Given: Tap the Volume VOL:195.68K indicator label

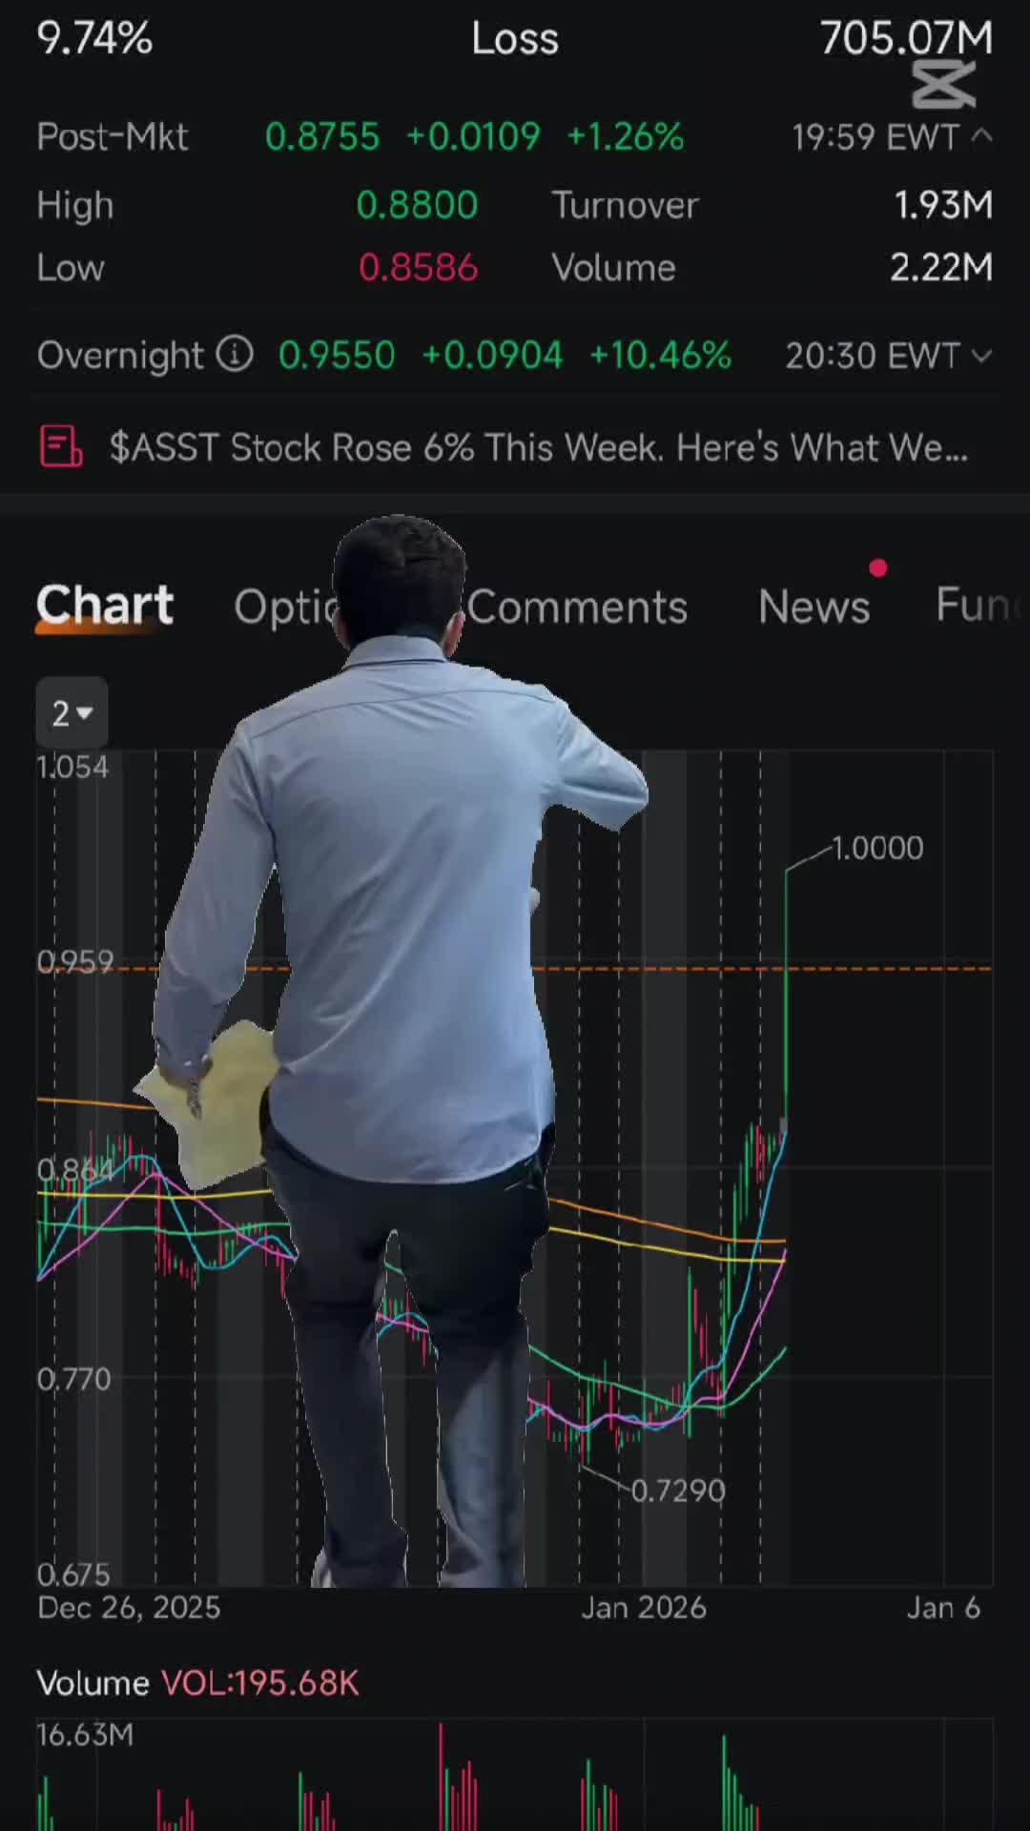Looking at the screenshot, I should coord(197,1683).
